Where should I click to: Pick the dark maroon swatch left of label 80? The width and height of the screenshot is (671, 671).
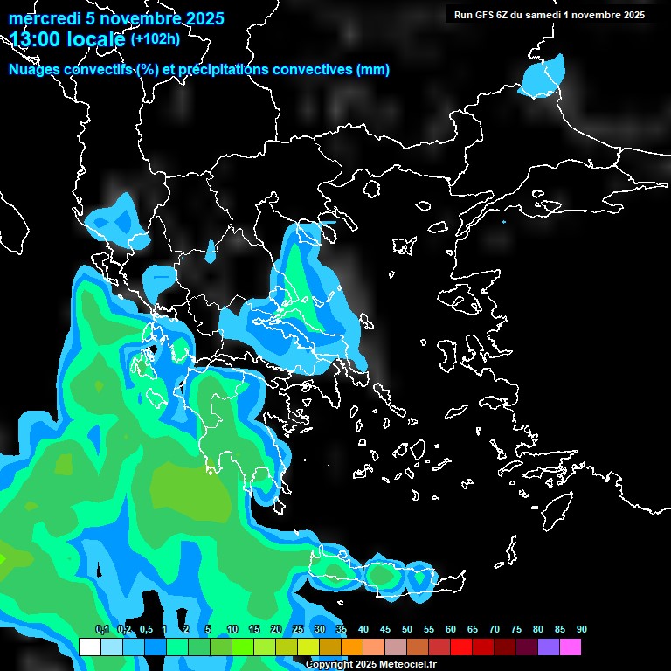tap(527, 647)
